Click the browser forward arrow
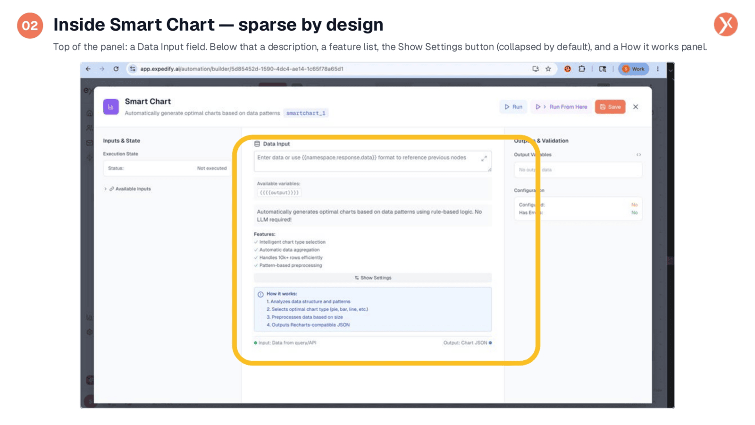 click(102, 69)
